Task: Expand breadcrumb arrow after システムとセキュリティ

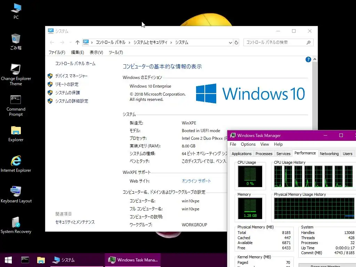Action: [x=171, y=42]
